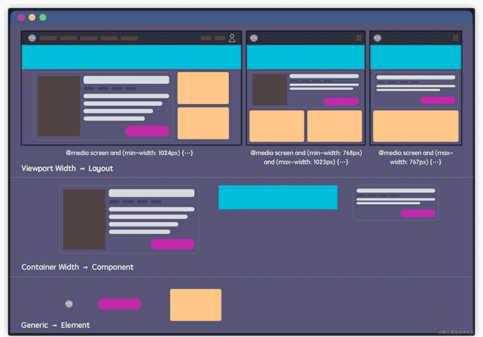The height and width of the screenshot is (337, 483).
Task: Select the first nav item in desktop layout header
Action: pos(48,38)
